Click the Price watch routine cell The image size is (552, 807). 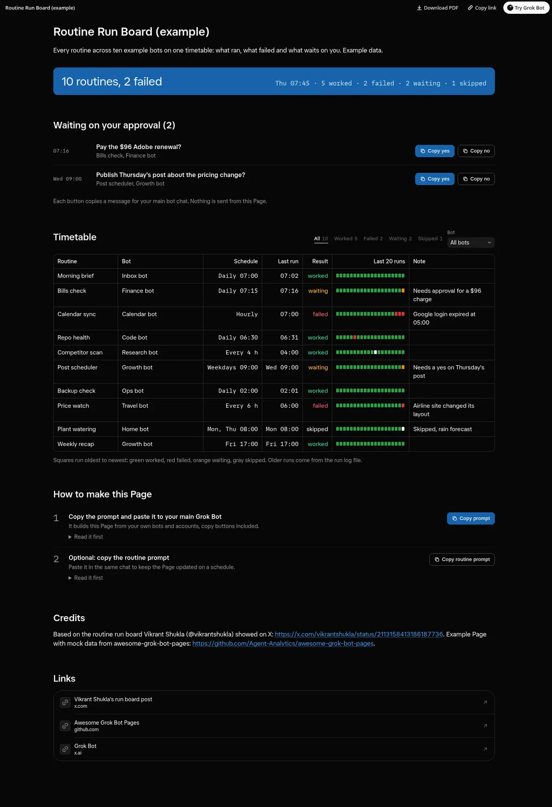86,410
